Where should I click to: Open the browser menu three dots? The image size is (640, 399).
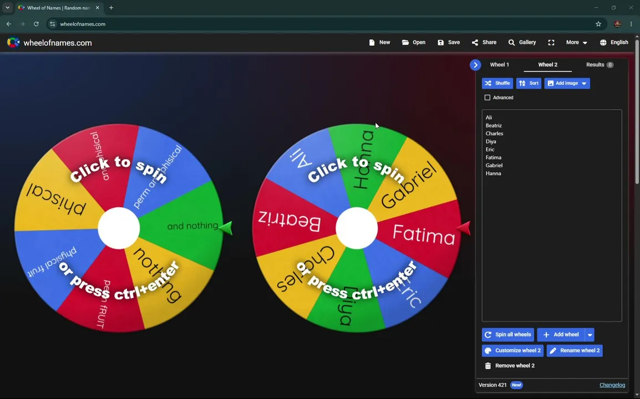[x=631, y=24]
